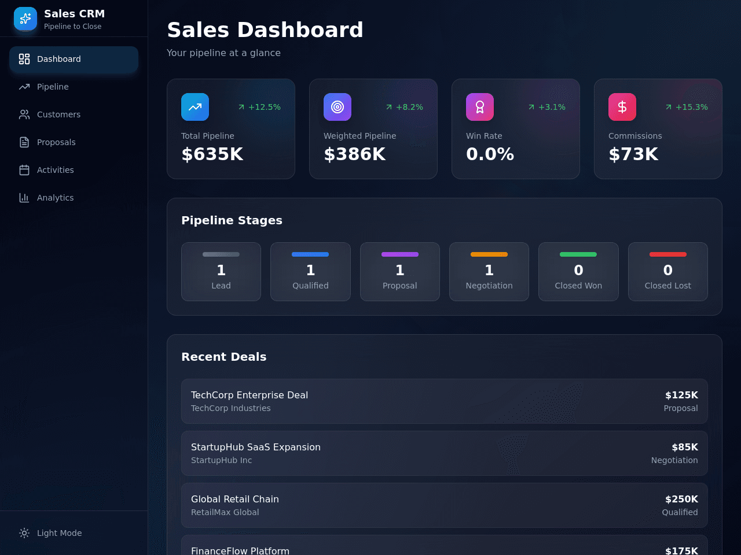The image size is (741, 555).
Task: Click the arrow icon next to +15.3%
Action: point(669,107)
